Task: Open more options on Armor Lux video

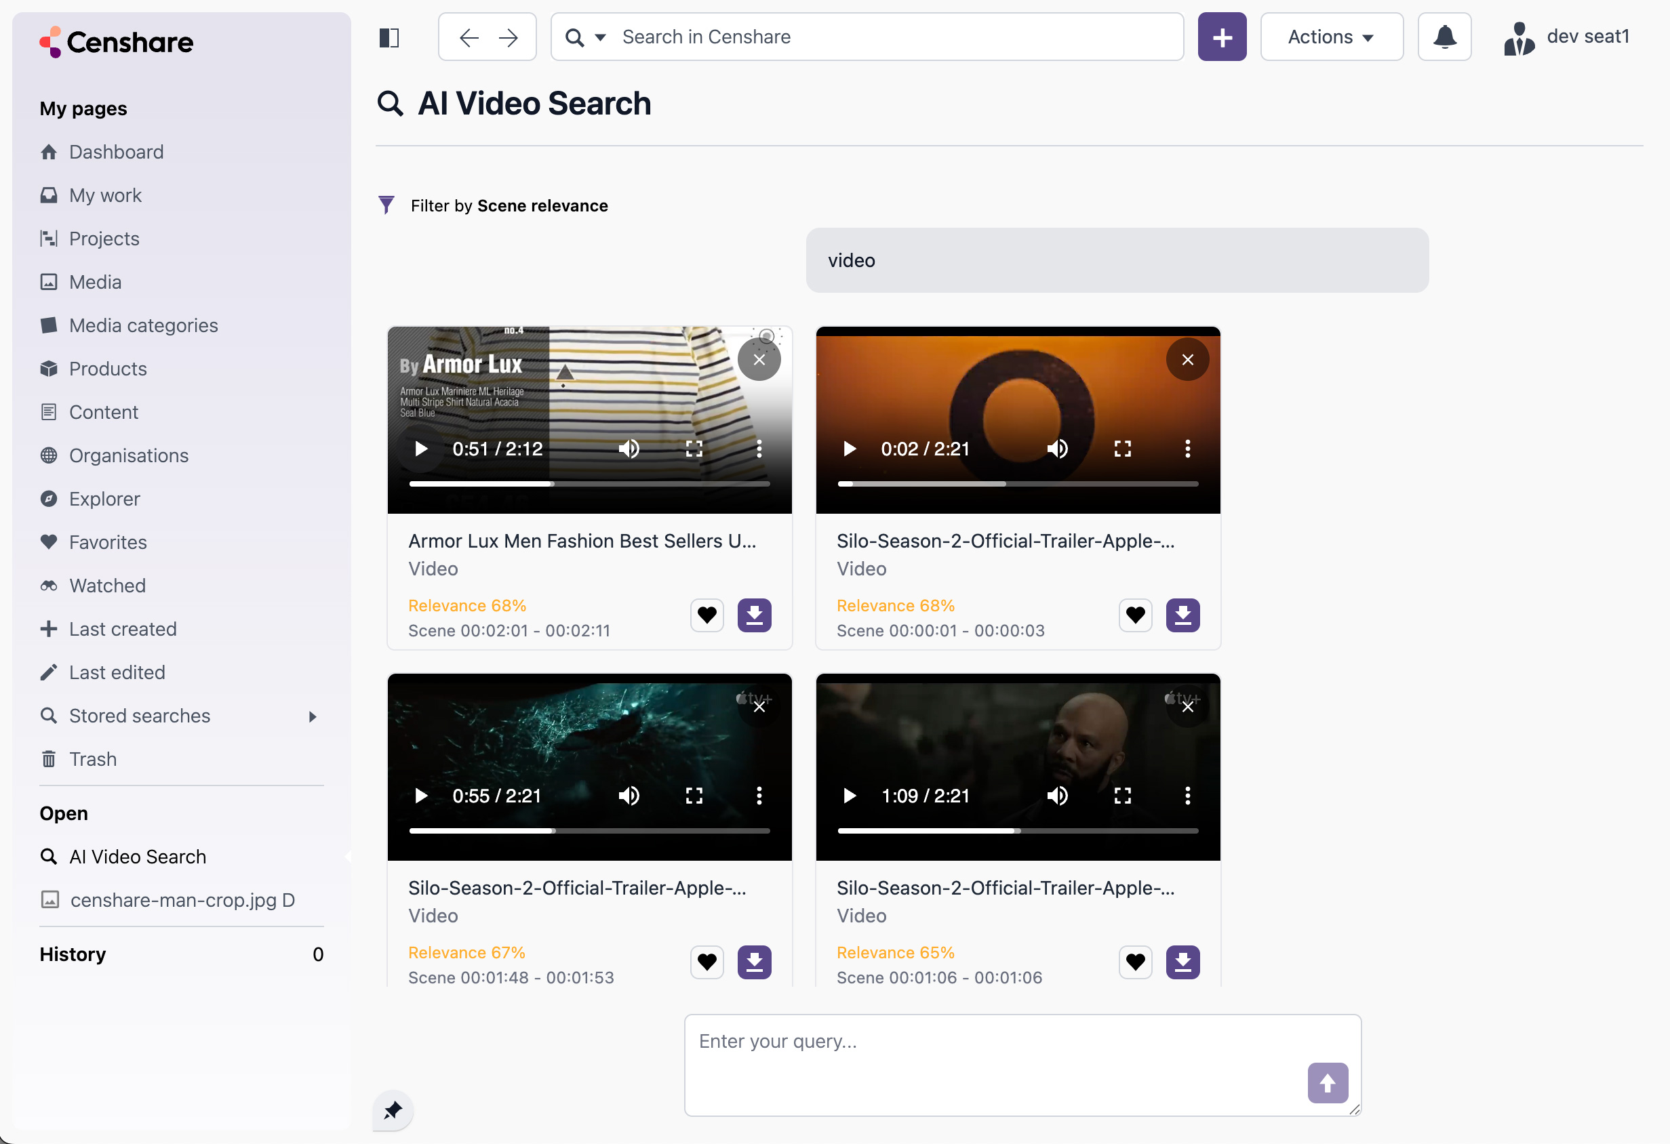Action: click(x=759, y=449)
